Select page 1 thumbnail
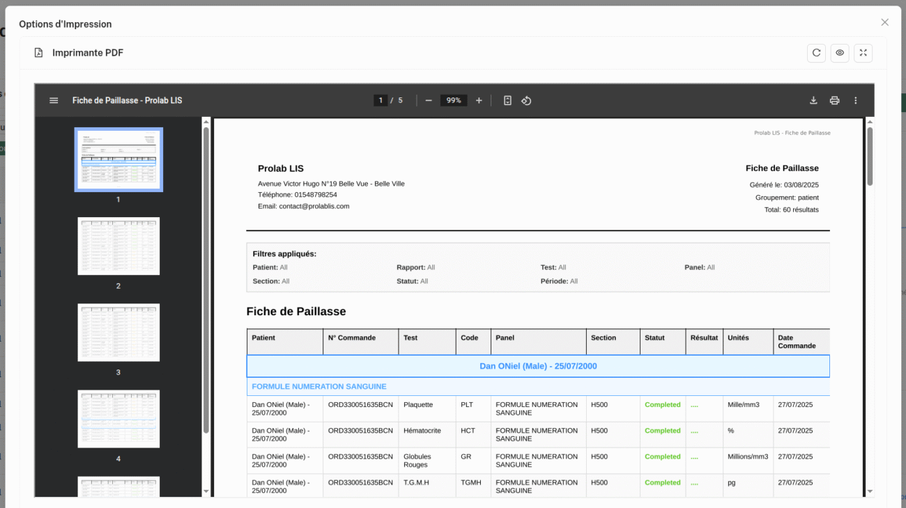The width and height of the screenshot is (906, 508). click(x=118, y=159)
